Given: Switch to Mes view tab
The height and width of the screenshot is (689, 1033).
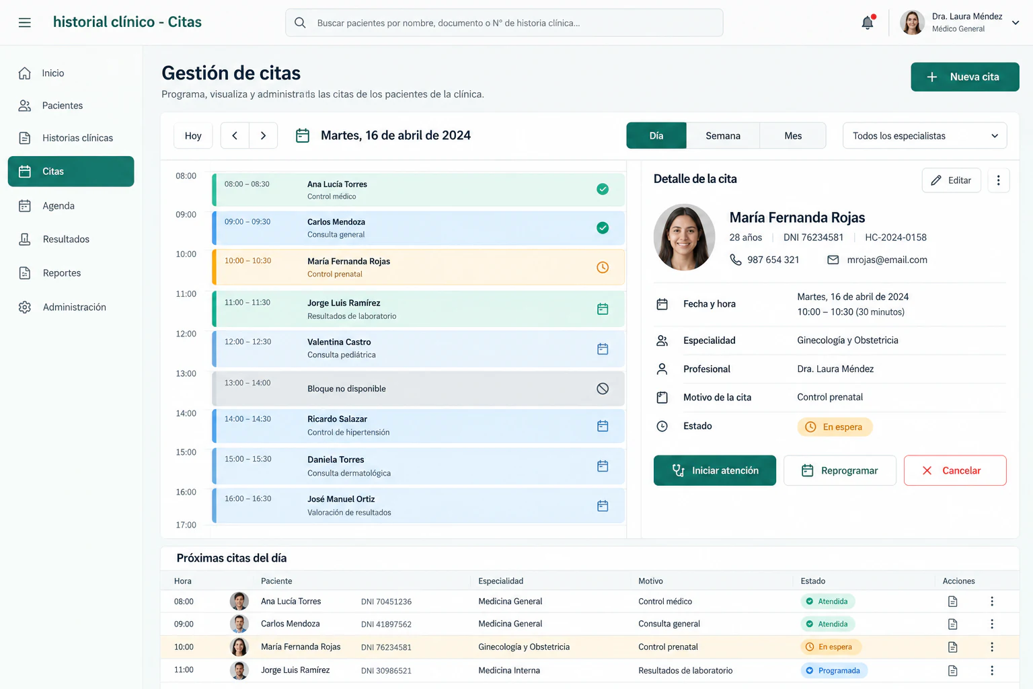Looking at the screenshot, I should (x=793, y=136).
